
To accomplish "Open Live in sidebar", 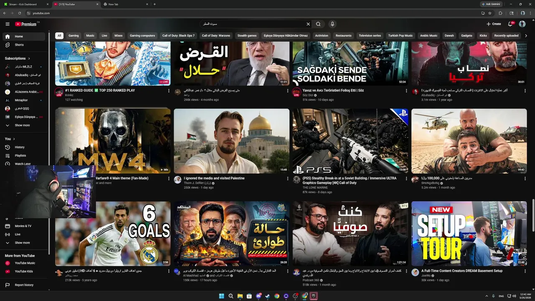I will (24, 235).
